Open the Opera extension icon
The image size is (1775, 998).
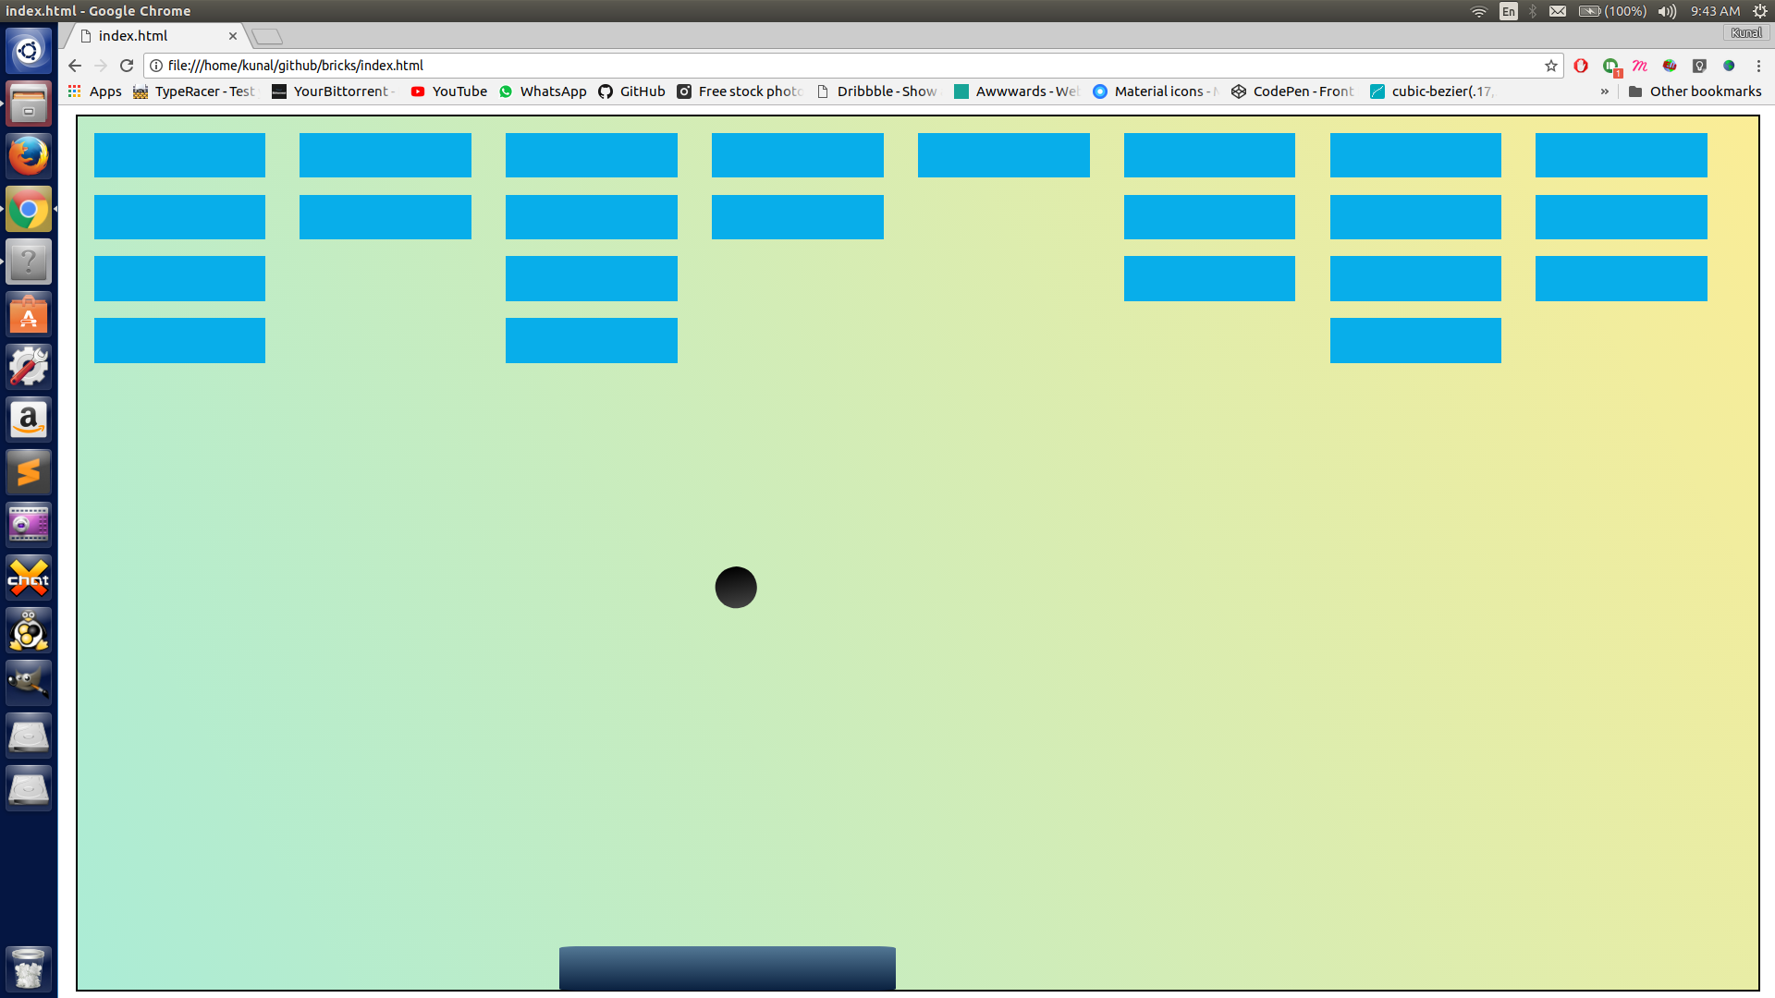[x=1581, y=66]
